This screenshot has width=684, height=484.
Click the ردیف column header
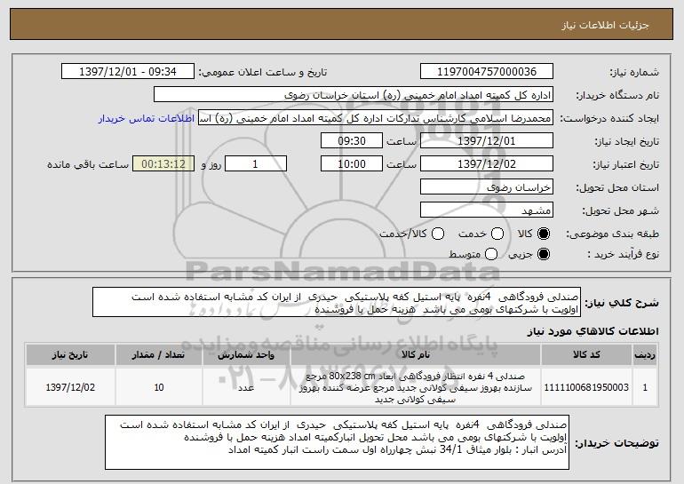tap(645, 355)
